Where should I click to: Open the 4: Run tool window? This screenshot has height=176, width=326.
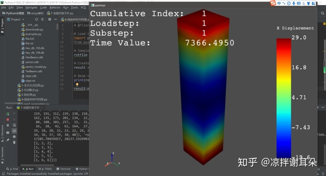28,169
